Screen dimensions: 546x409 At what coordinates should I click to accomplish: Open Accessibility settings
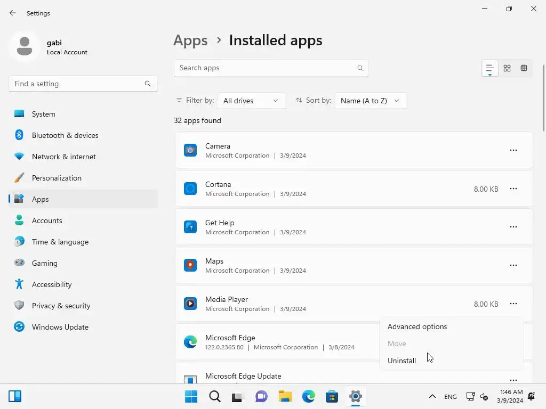point(83,284)
